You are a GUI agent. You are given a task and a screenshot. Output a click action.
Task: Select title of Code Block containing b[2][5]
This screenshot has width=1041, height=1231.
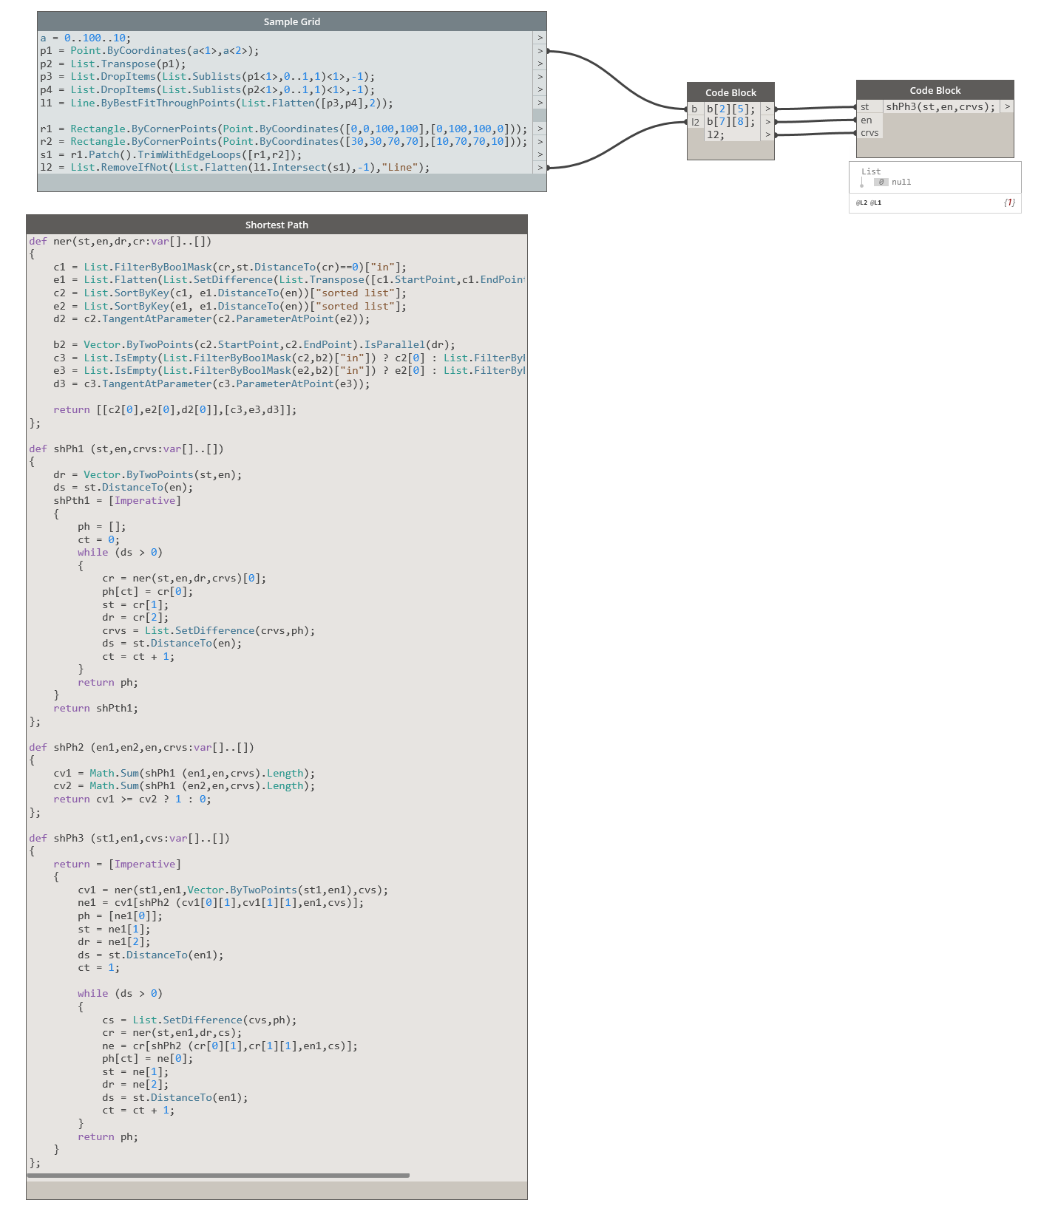coord(730,92)
